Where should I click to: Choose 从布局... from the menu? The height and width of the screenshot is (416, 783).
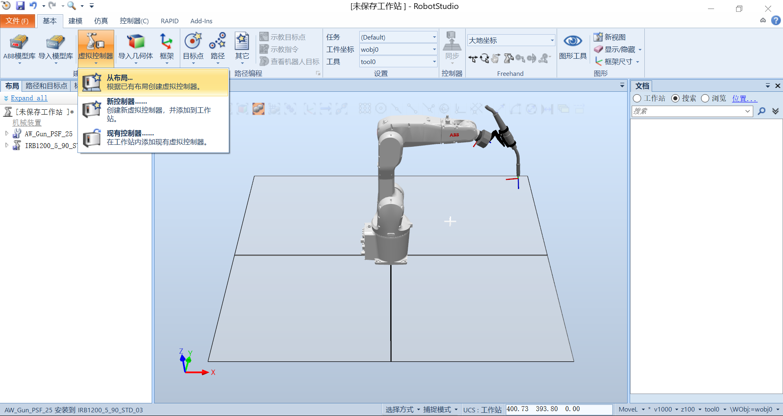153,82
